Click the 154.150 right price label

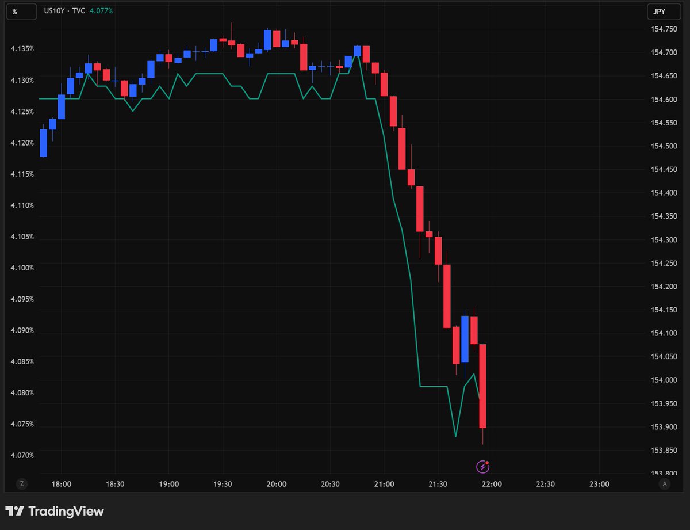click(664, 310)
